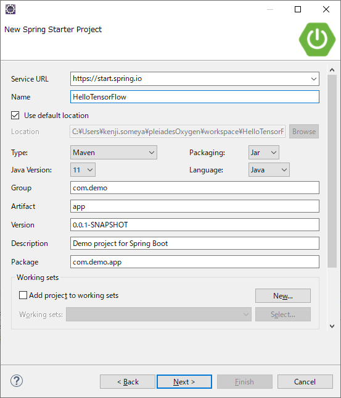Image resolution: width=341 pixels, height=398 pixels.
Task: Uncheck Use default location checkbox
Action: pyautogui.click(x=15, y=116)
